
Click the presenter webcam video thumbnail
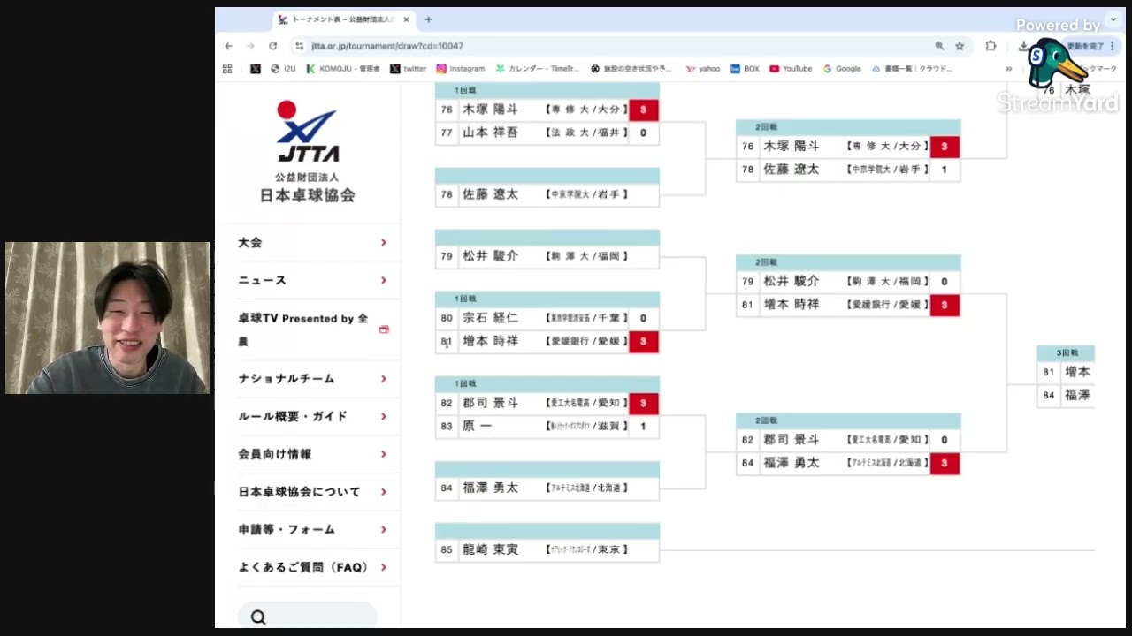[107, 318]
